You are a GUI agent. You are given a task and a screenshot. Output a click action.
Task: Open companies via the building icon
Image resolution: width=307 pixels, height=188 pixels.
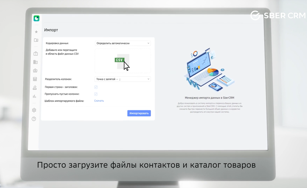point(35,62)
